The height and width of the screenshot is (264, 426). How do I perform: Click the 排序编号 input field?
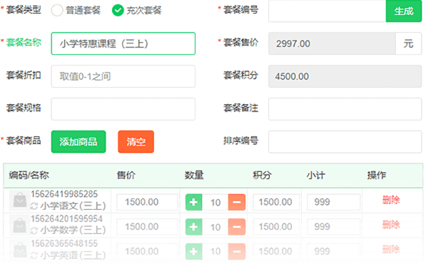(345, 142)
